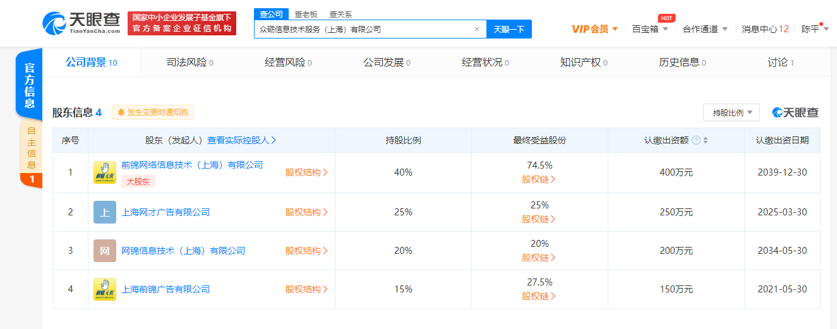Screen dimensions: 837x329
Task: Click the help icon beside 认缴出资额
Action: 695,140
